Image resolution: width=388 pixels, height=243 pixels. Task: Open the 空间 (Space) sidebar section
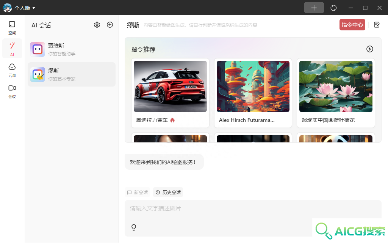click(12, 28)
